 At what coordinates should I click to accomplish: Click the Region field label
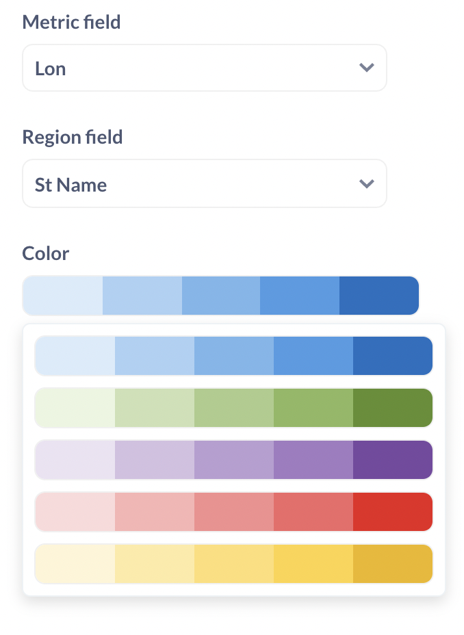point(72,137)
